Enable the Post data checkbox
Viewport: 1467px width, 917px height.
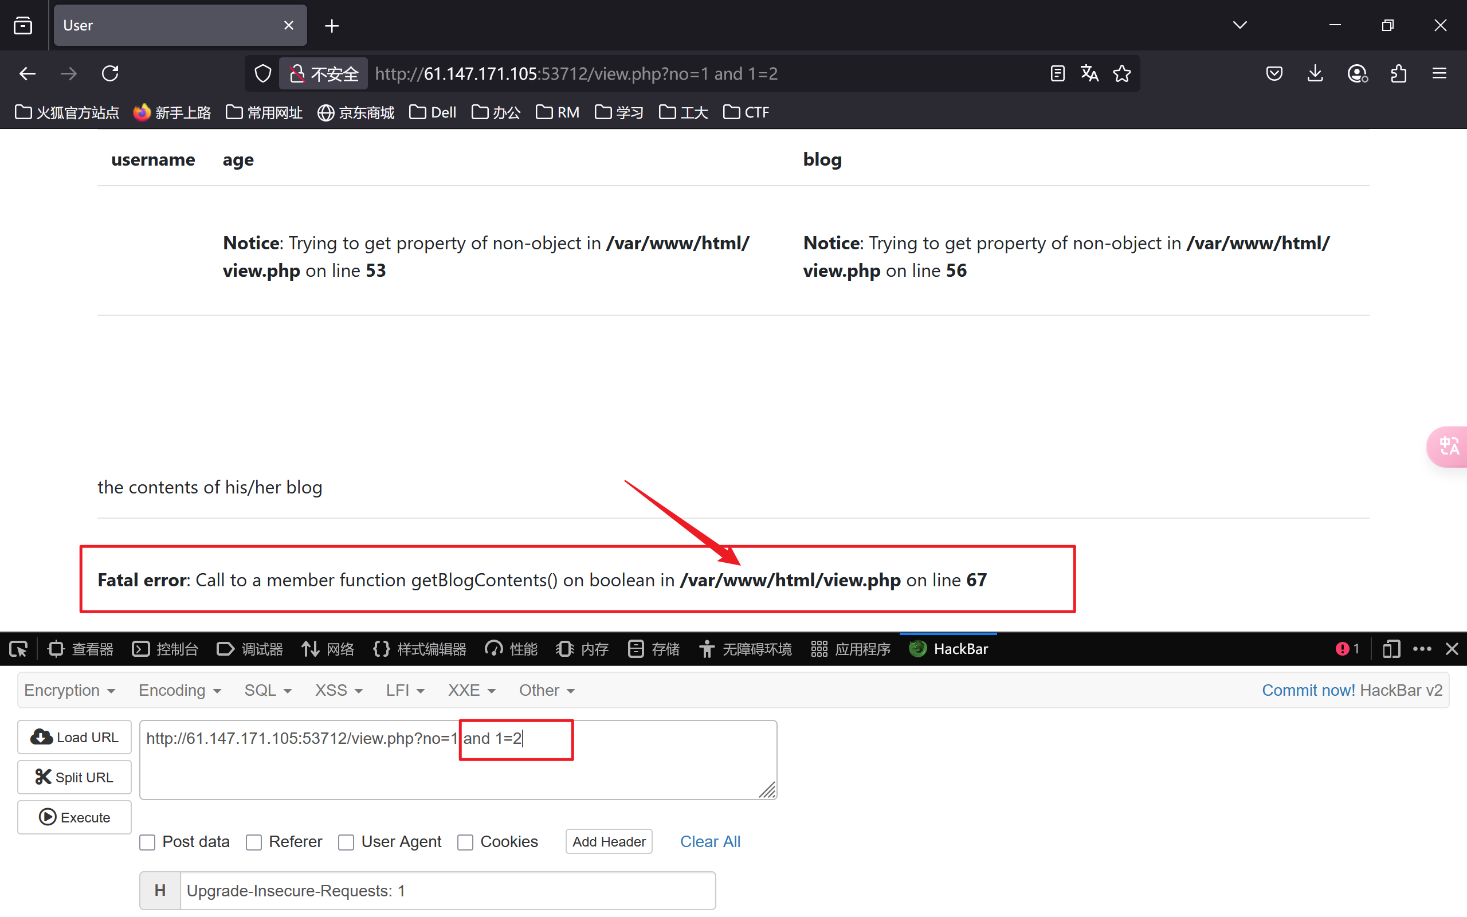[x=147, y=842]
